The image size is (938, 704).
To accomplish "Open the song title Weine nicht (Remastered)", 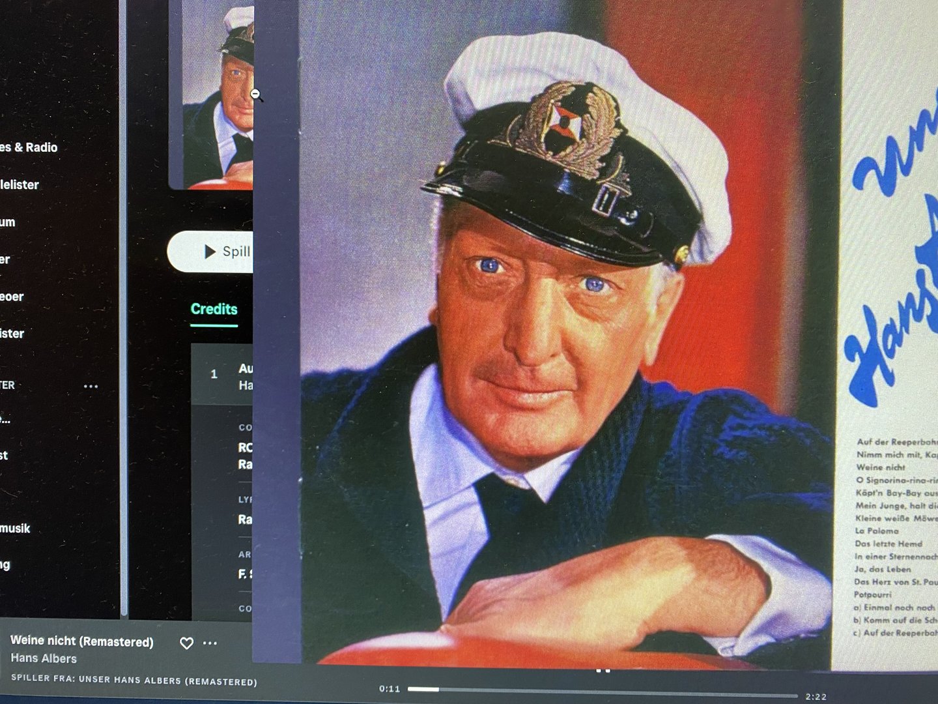I will [x=82, y=641].
